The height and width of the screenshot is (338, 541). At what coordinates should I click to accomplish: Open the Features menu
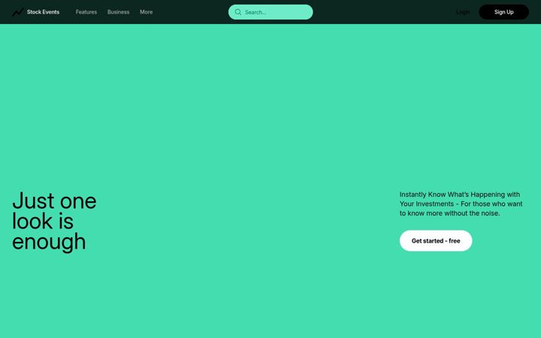pyautogui.click(x=86, y=12)
